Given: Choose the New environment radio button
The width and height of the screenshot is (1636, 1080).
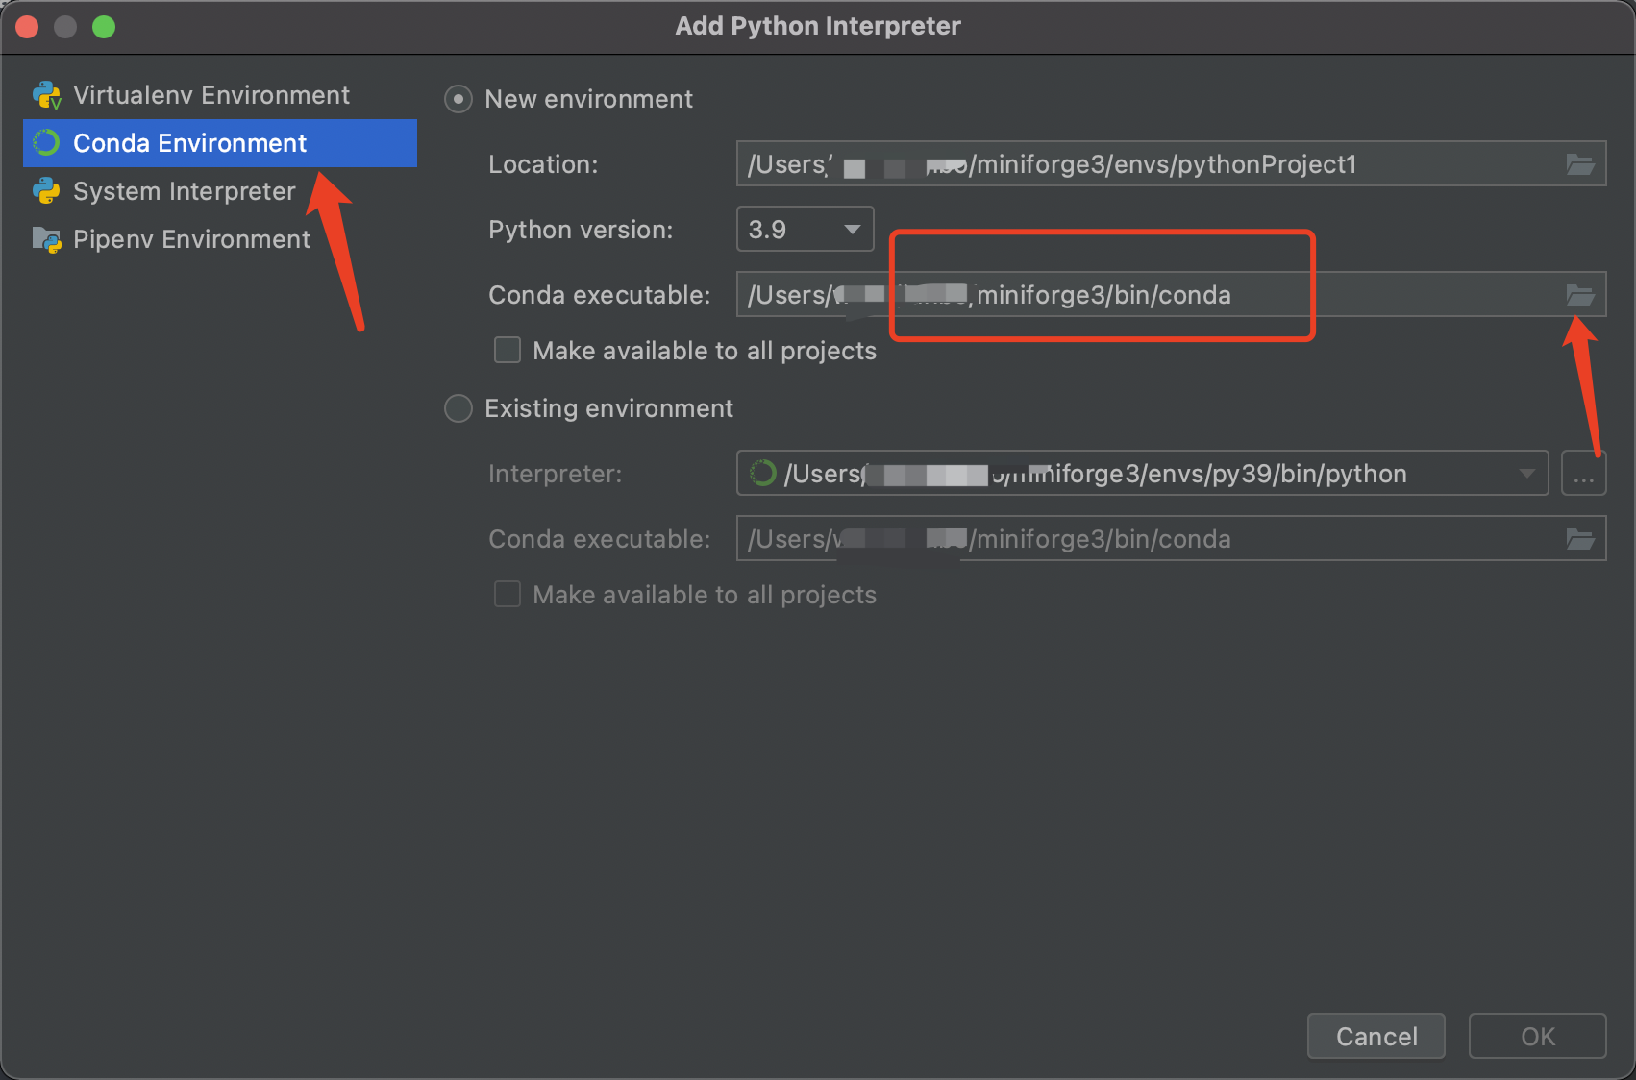Looking at the screenshot, I should click(x=459, y=99).
